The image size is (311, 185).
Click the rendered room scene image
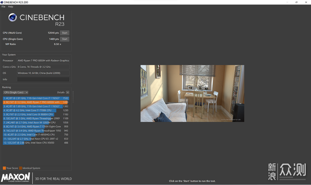pos(192,93)
